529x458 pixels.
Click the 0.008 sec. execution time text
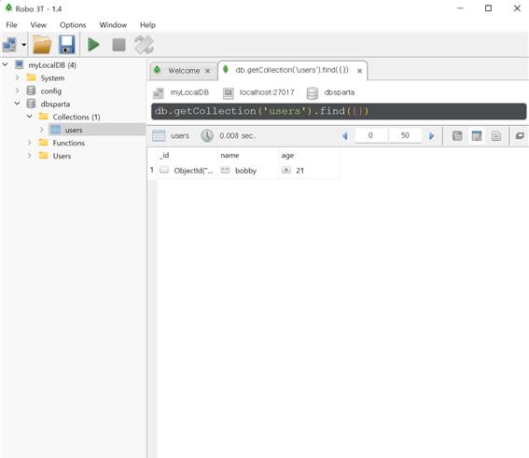pos(238,136)
